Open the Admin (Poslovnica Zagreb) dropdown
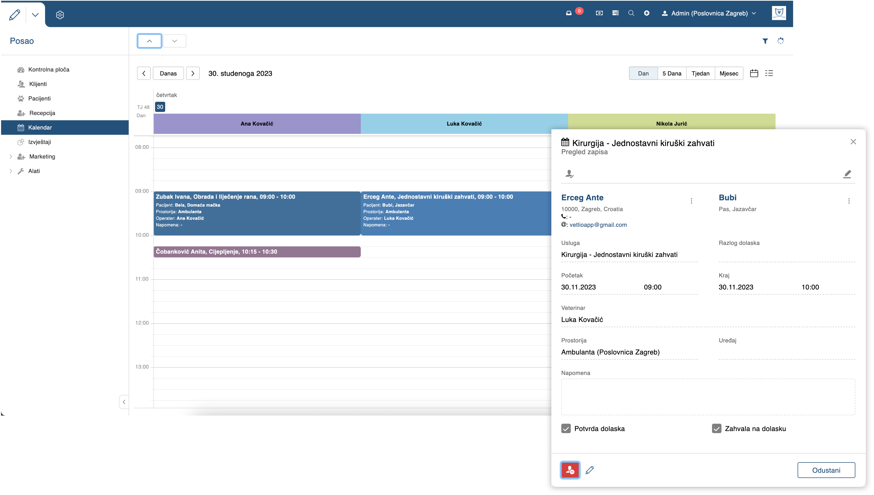Screen dimensions: 874x495 tap(709, 13)
